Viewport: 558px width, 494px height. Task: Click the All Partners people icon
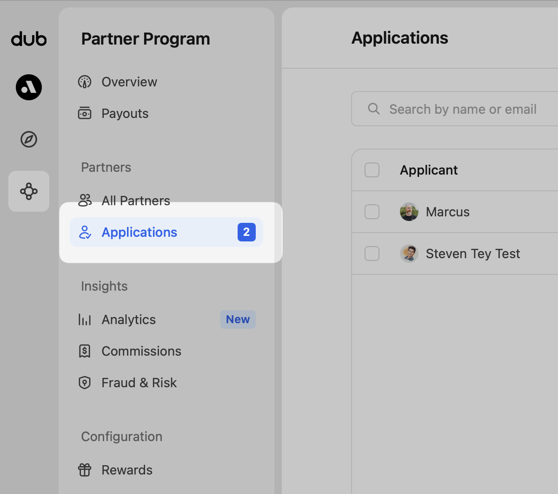tap(85, 201)
